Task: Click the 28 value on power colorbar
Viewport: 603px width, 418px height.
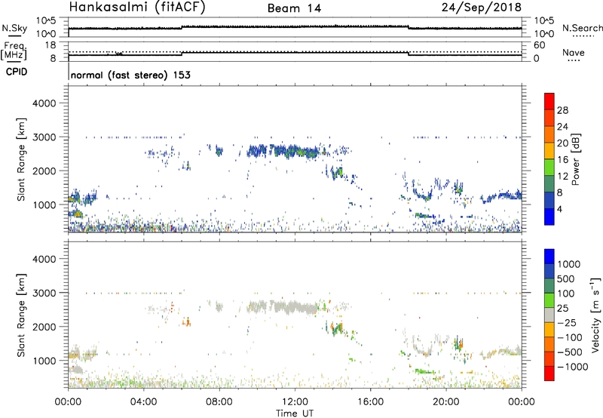Action: 562,110
